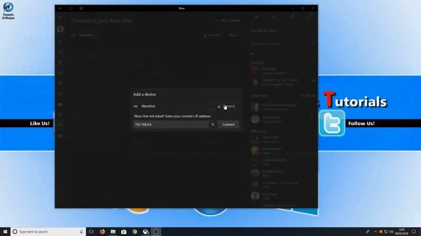Image resolution: width=421 pixels, height=236 pixels.
Task: Show hidden system tray icons
Action: point(376,231)
